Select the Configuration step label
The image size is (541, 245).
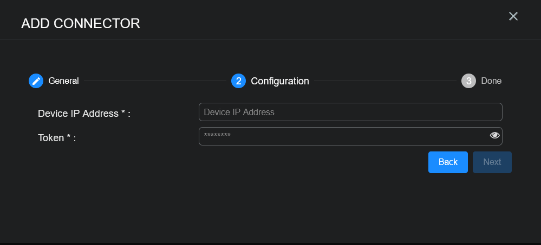(279, 81)
